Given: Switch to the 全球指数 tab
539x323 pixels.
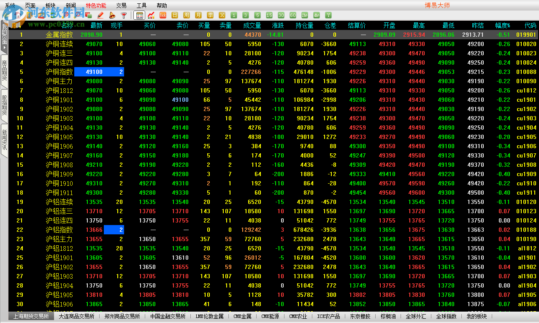Looking at the screenshot, I should coord(446,316).
